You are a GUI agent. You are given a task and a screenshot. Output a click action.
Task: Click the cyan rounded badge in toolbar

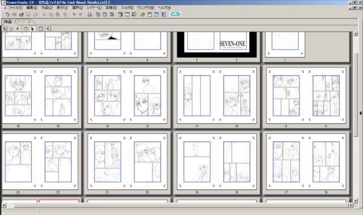click(175, 14)
